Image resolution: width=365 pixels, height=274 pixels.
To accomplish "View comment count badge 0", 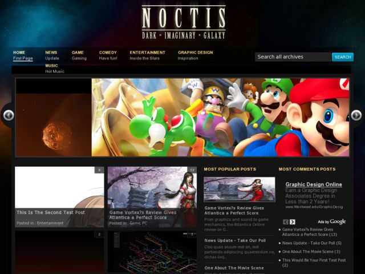I will (x=99, y=170).
